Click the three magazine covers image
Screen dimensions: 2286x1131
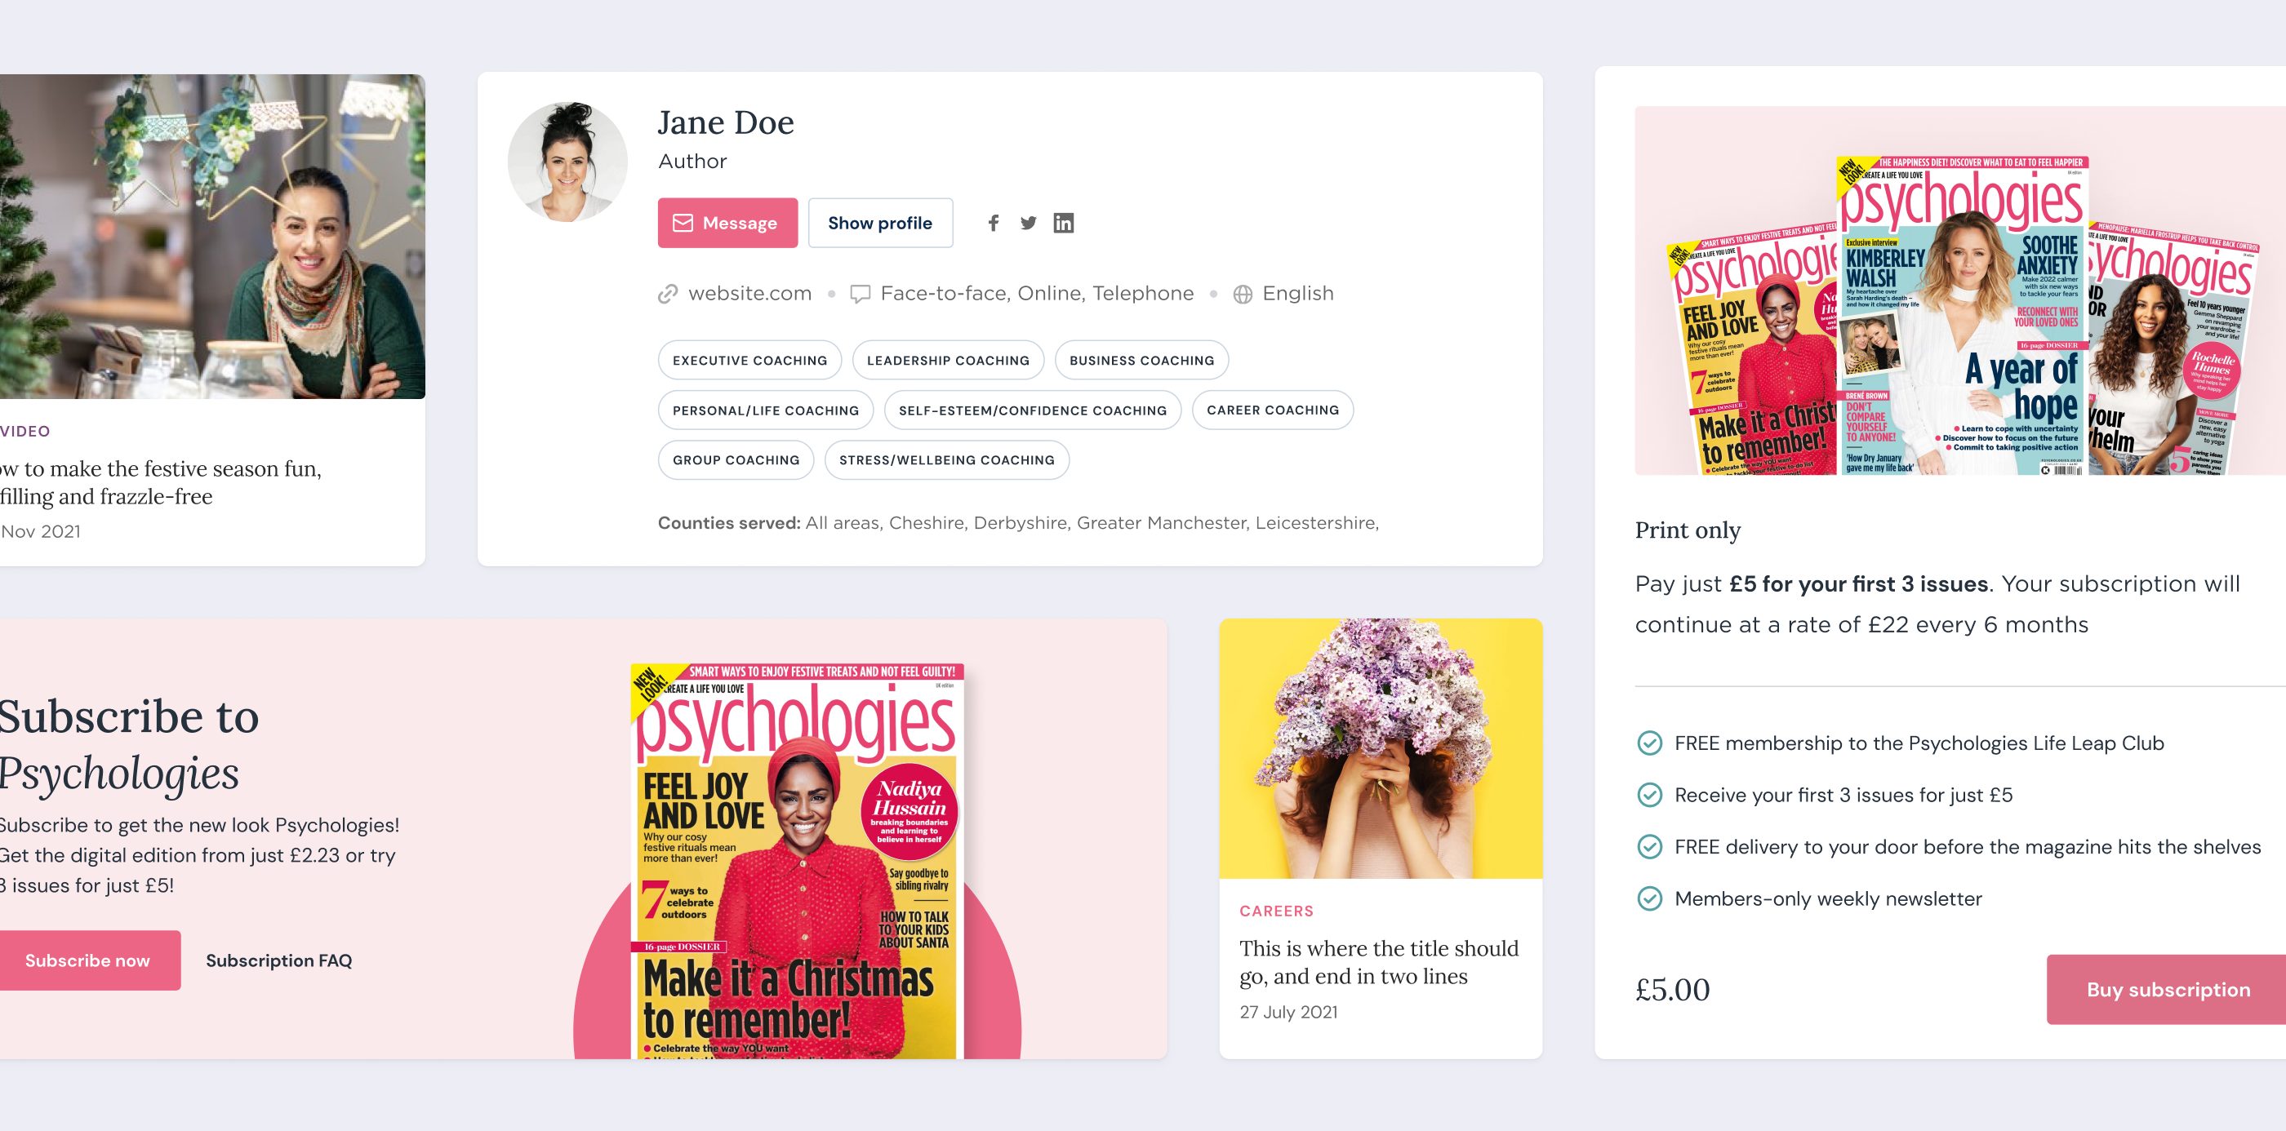click(x=1960, y=291)
